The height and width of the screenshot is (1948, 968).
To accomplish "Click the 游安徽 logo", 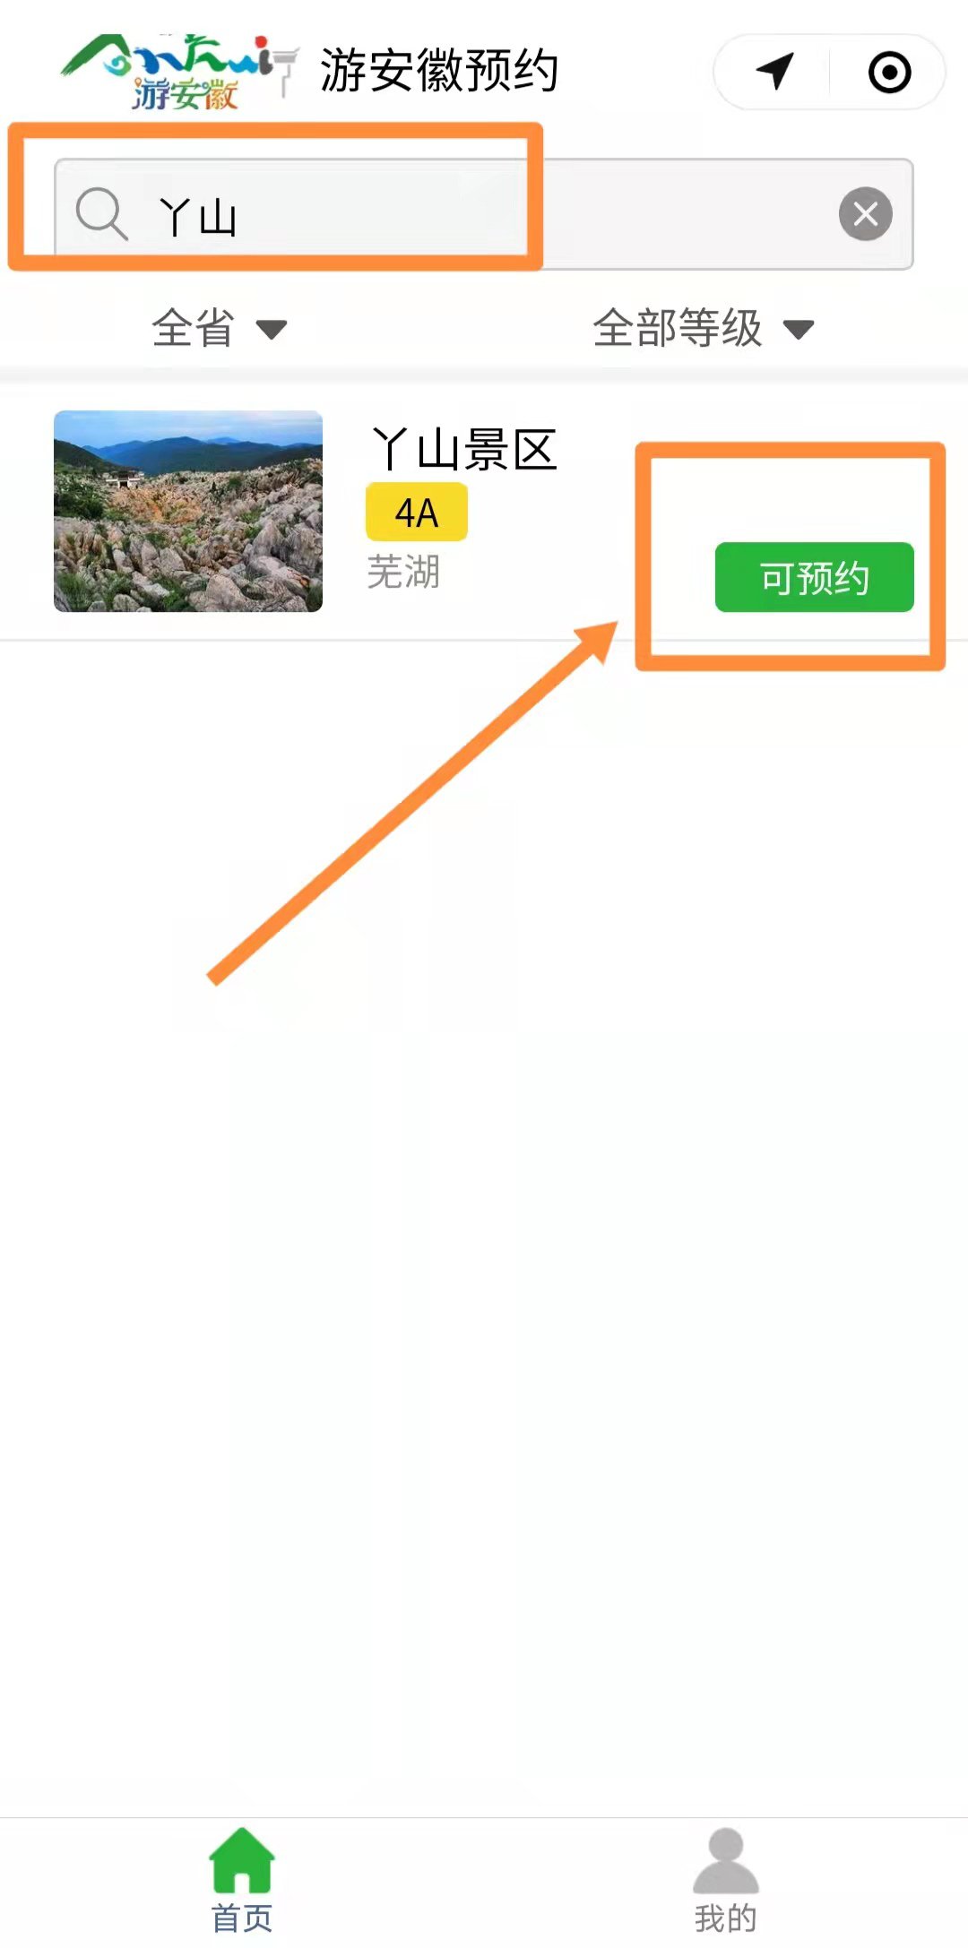I will tap(179, 72).
